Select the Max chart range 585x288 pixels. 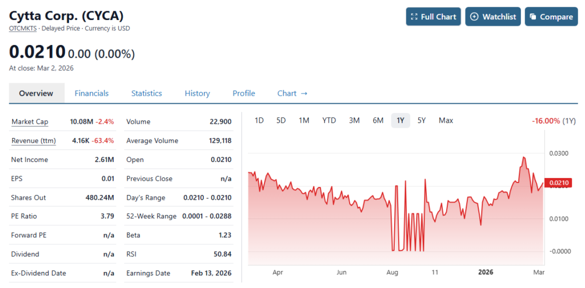point(446,120)
